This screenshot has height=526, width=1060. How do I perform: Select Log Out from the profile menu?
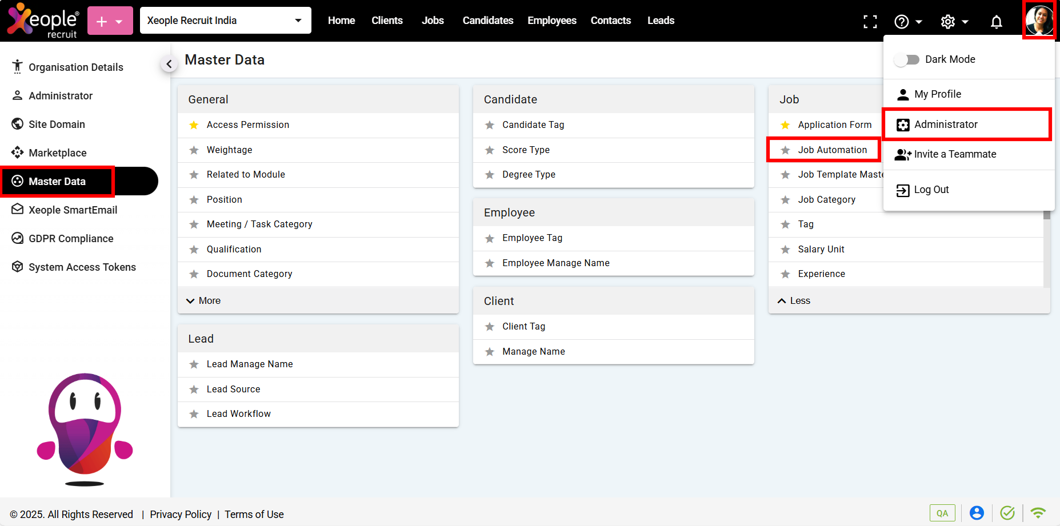(931, 190)
